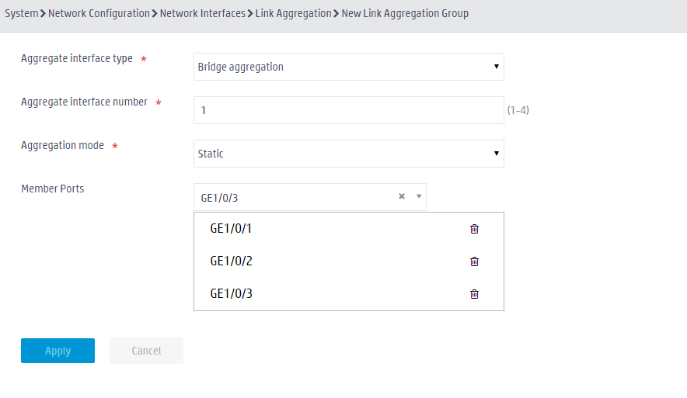The image size is (687, 398).
Task: Click the Bridge aggregation selected value
Action: [x=241, y=67]
